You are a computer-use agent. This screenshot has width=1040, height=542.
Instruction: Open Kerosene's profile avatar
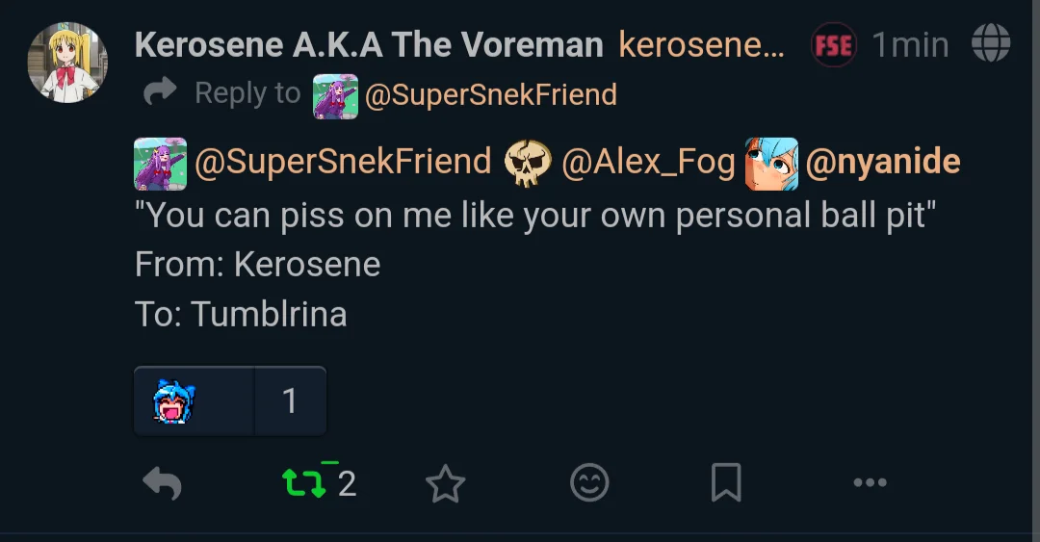click(x=66, y=63)
